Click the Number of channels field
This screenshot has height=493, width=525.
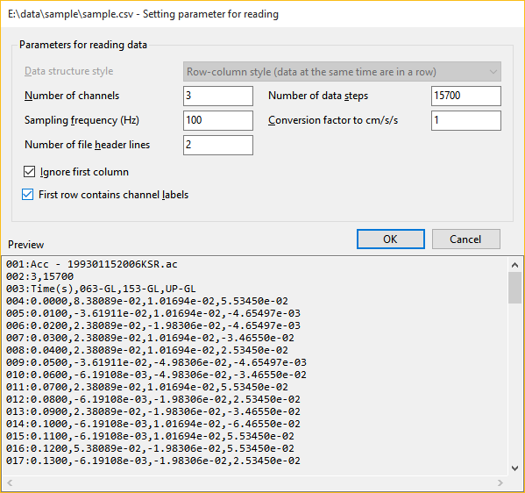pyautogui.click(x=218, y=96)
